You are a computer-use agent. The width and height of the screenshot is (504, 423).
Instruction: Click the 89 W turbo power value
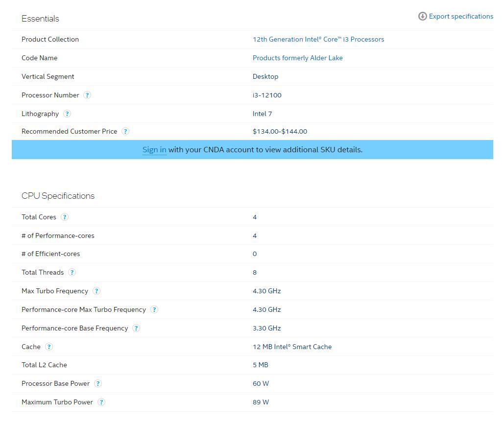(261, 402)
